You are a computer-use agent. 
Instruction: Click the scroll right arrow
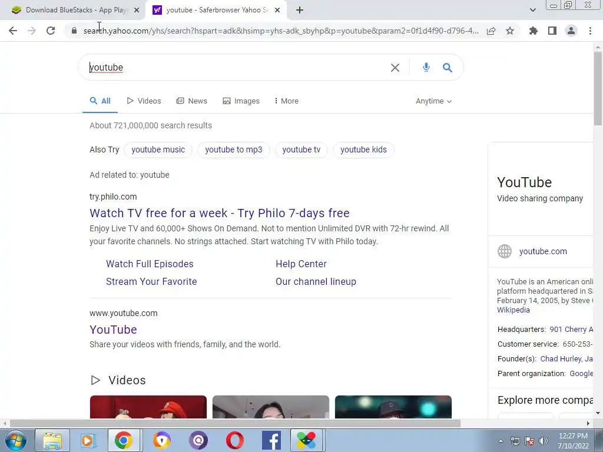click(588, 423)
